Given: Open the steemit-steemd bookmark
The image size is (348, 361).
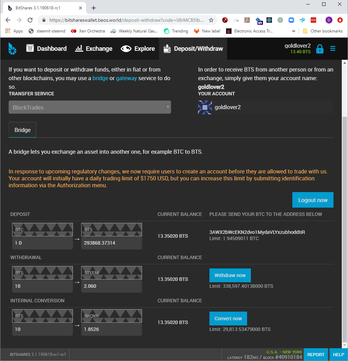Looking at the screenshot, I should 47,31.
